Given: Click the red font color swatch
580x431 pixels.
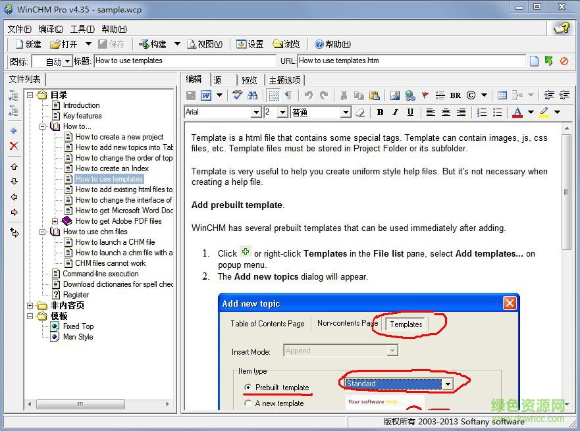Looking at the screenshot, I should point(517,113).
